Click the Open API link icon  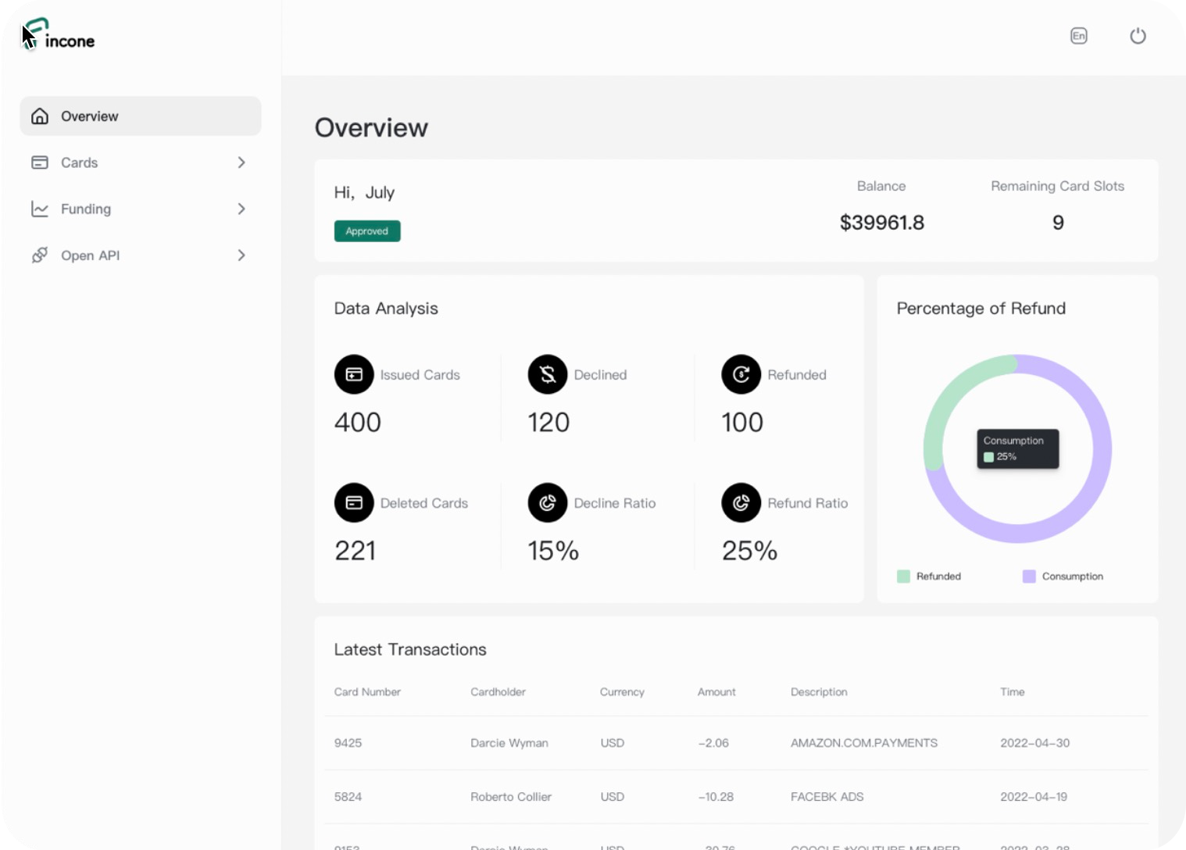tap(40, 255)
